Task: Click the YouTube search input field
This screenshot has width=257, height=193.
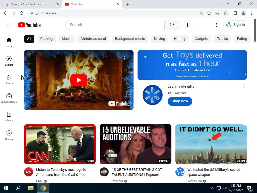Action: [x=115, y=25]
